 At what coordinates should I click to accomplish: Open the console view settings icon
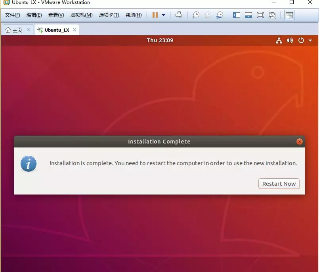[x=289, y=15]
